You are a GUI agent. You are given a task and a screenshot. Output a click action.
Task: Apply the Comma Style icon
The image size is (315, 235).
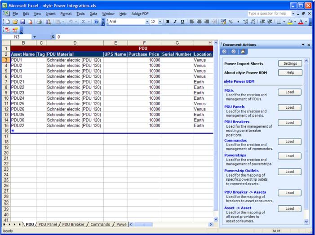[x=238, y=22]
